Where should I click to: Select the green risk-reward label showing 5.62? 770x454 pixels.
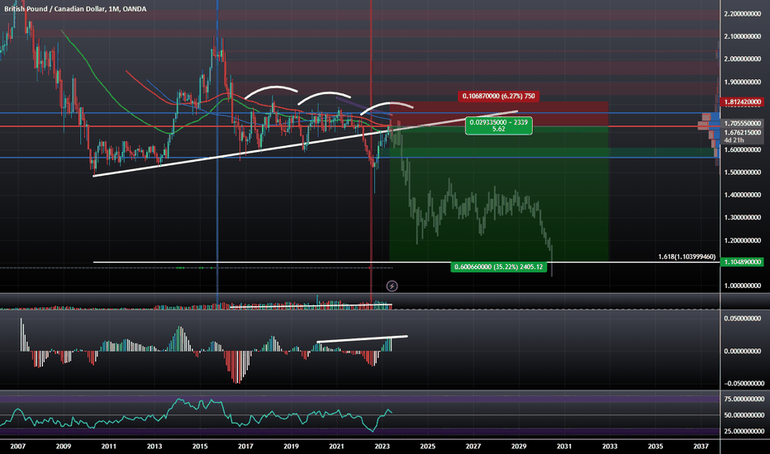pyautogui.click(x=498, y=125)
